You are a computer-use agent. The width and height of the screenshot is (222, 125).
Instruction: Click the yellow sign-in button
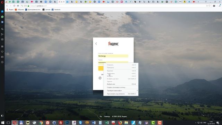click(101, 68)
